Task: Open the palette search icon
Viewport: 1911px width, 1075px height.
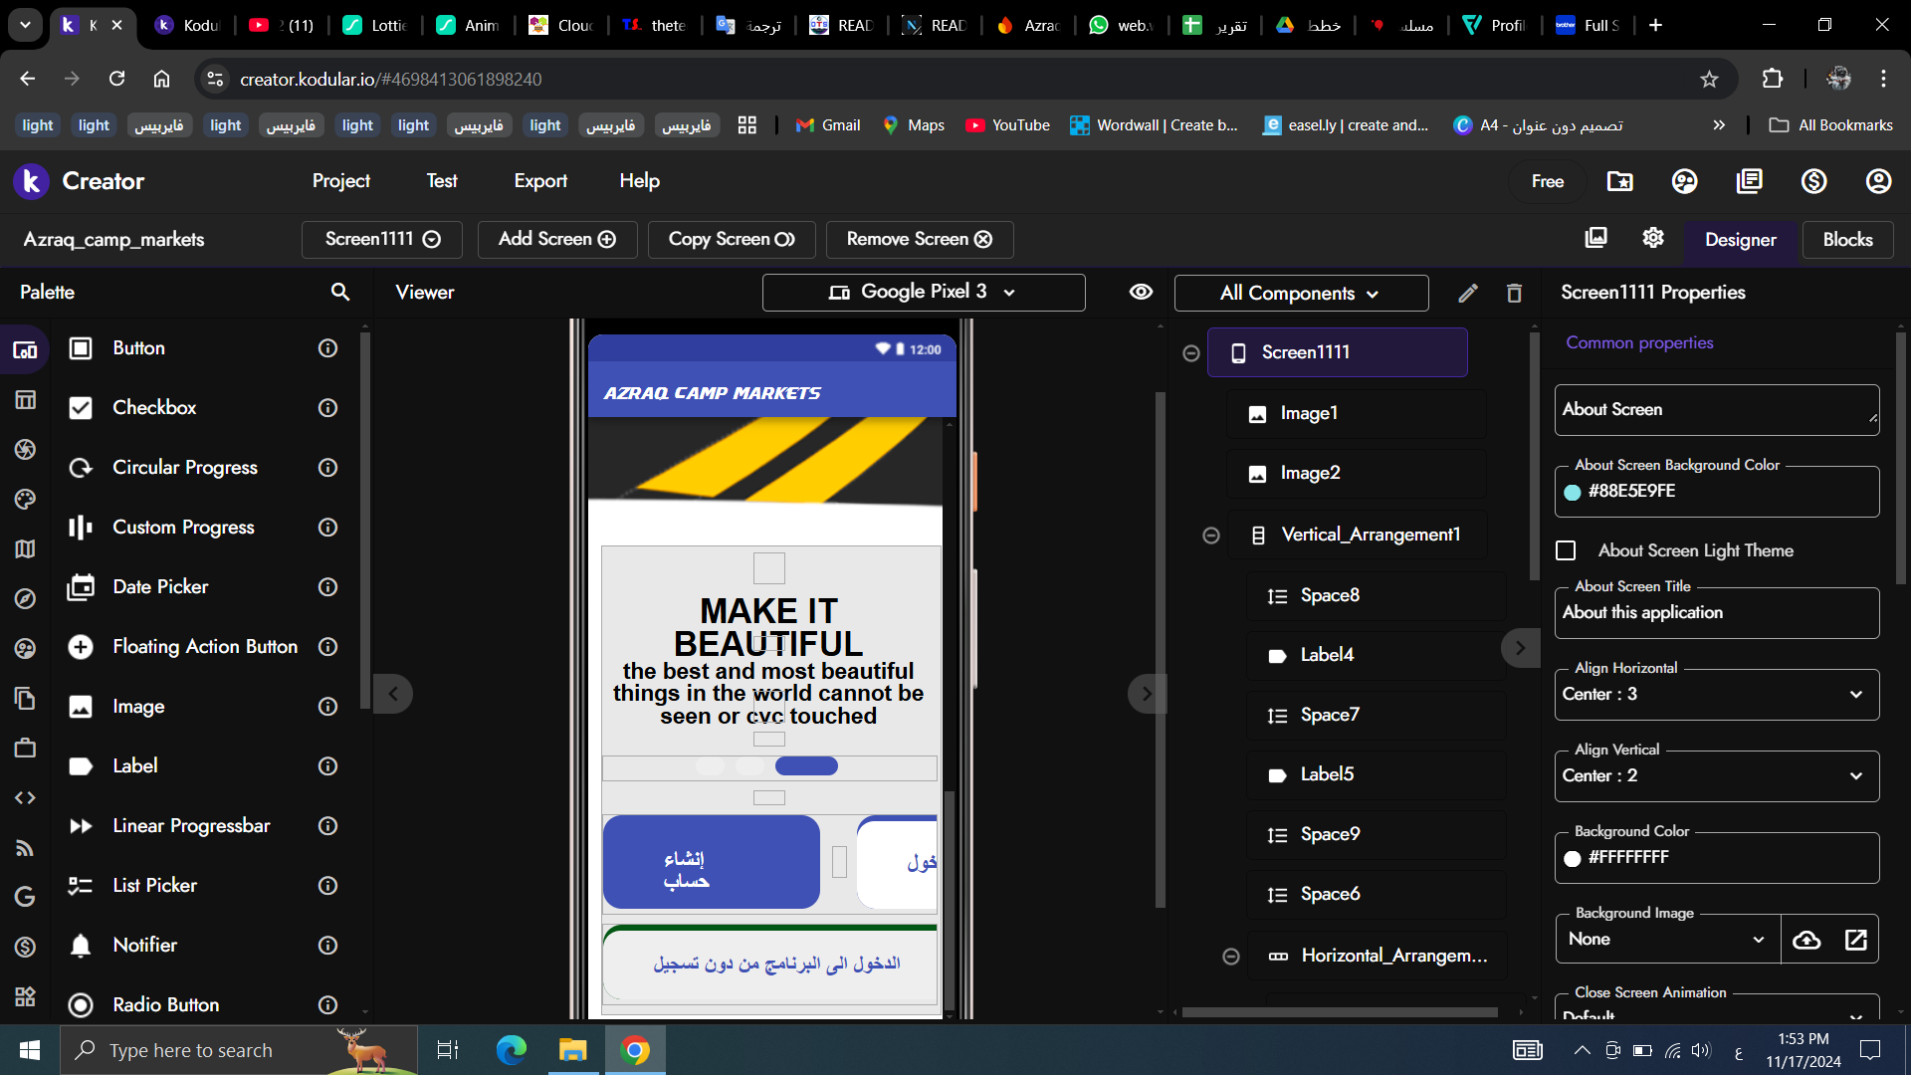Action: [x=340, y=292]
